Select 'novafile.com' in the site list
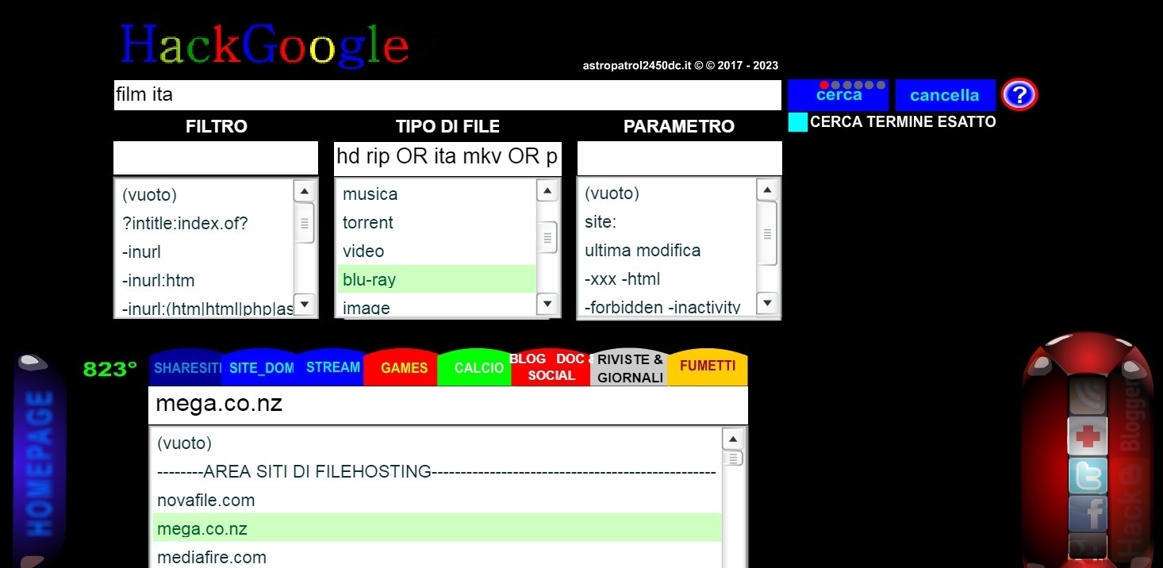 tap(437, 501)
